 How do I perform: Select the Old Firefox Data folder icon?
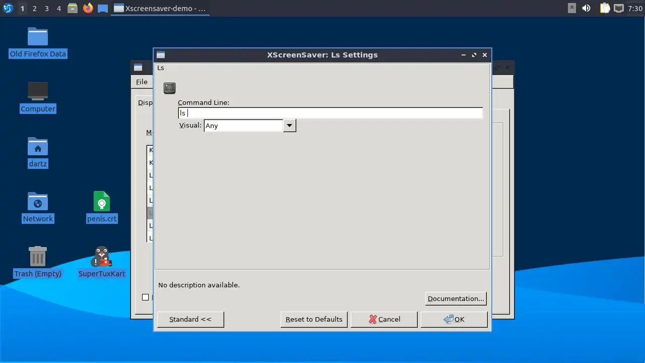coord(38,37)
